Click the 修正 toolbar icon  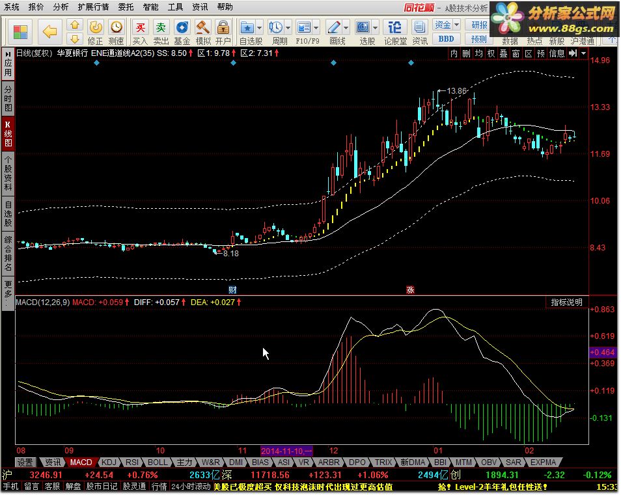95,33
